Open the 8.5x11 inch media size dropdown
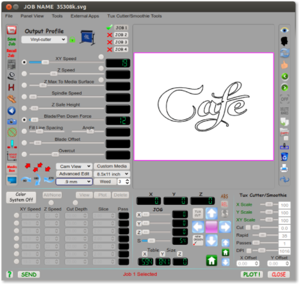This screenshot has width=299, height=285. [x=112, y=174]
